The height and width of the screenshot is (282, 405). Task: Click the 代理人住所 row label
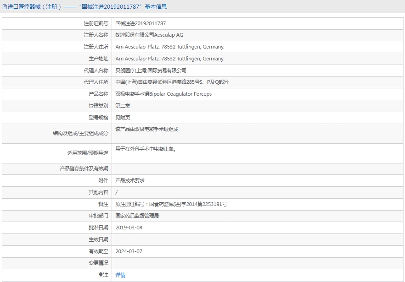[96, 82]
